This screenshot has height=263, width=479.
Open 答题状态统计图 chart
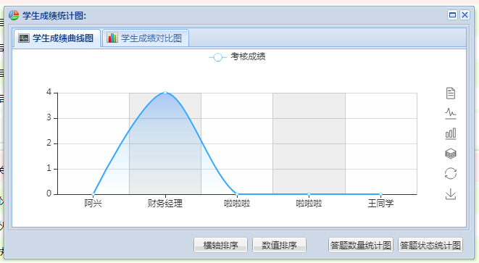point(430,246)
